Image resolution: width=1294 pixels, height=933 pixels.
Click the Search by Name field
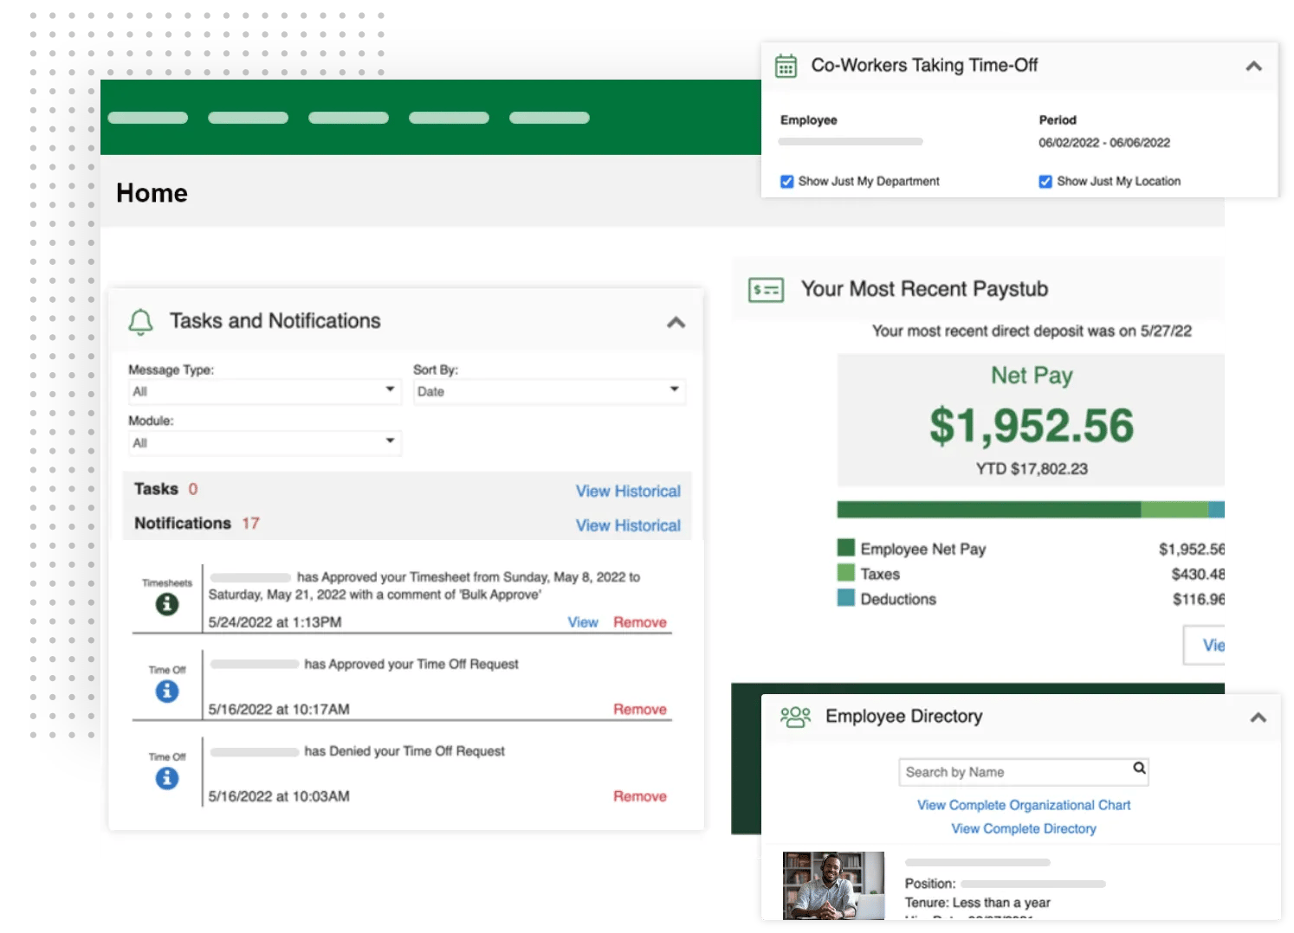[x=1024, y=772]
